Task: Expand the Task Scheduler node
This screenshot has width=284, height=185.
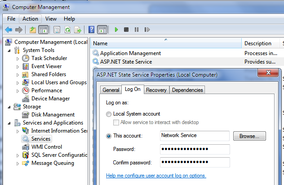Action: 18,59
